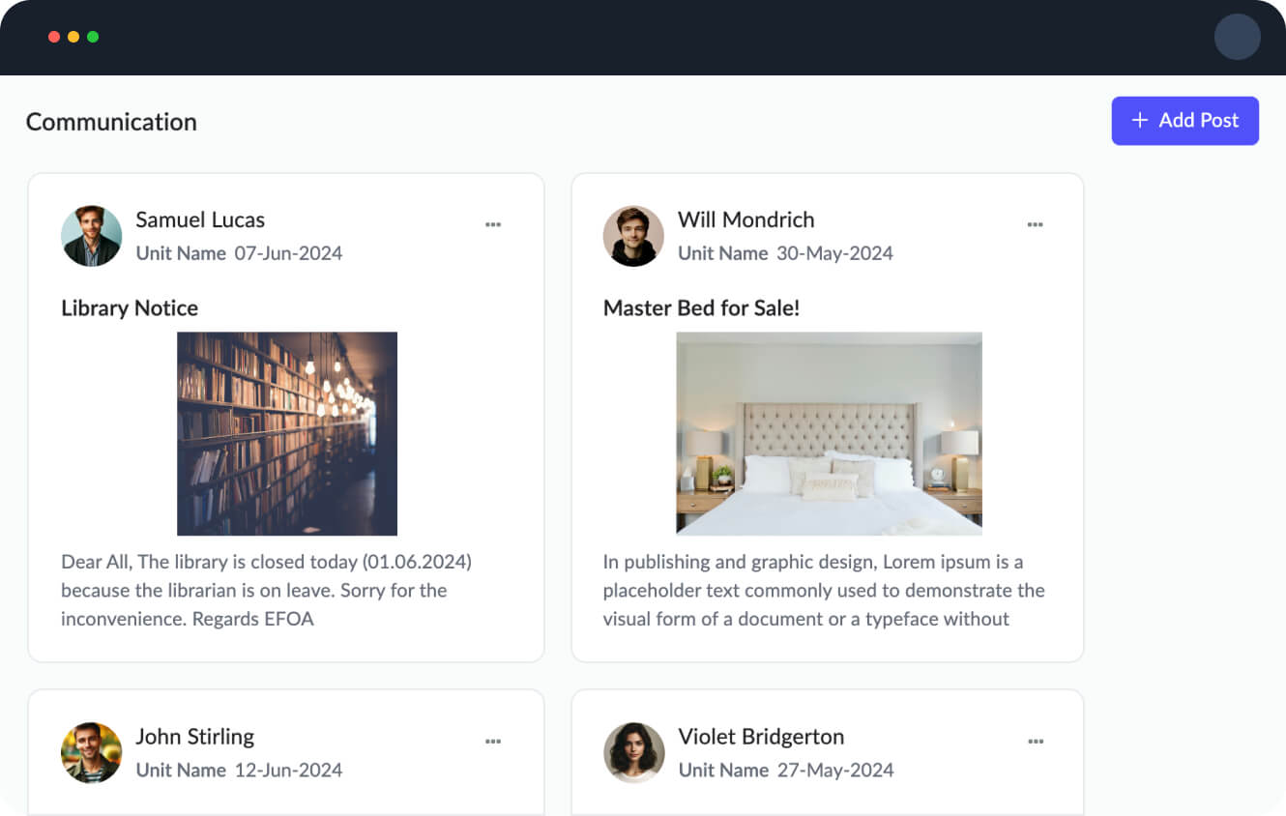Open the Library Notice post title
The height and width of the screenshot is (816, 1286).
[x=130, y=308]
